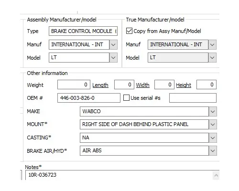Viewport: 239px width, 191px height.
Task: Click the Type field with BRAKE CONTROL MODULE
Action: (83, 31)
